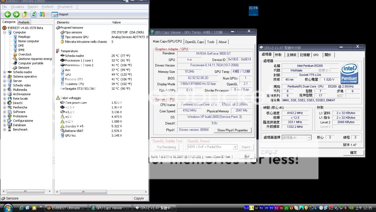Click the green Forward arrow in EVEREST toolbar
Image resolution: width=376 pixels, height=212 pixels.
[16, 14]
